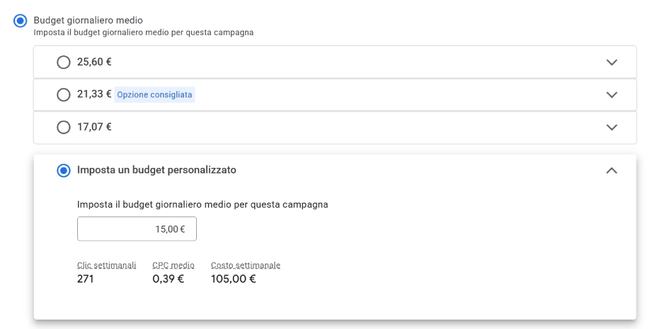Select the "Budget giornaliero medio" radio button
This screenshot has height=329, width=667.
tap(21, 21)
